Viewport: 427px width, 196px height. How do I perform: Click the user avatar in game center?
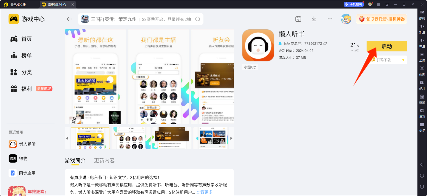click(346, 19)
